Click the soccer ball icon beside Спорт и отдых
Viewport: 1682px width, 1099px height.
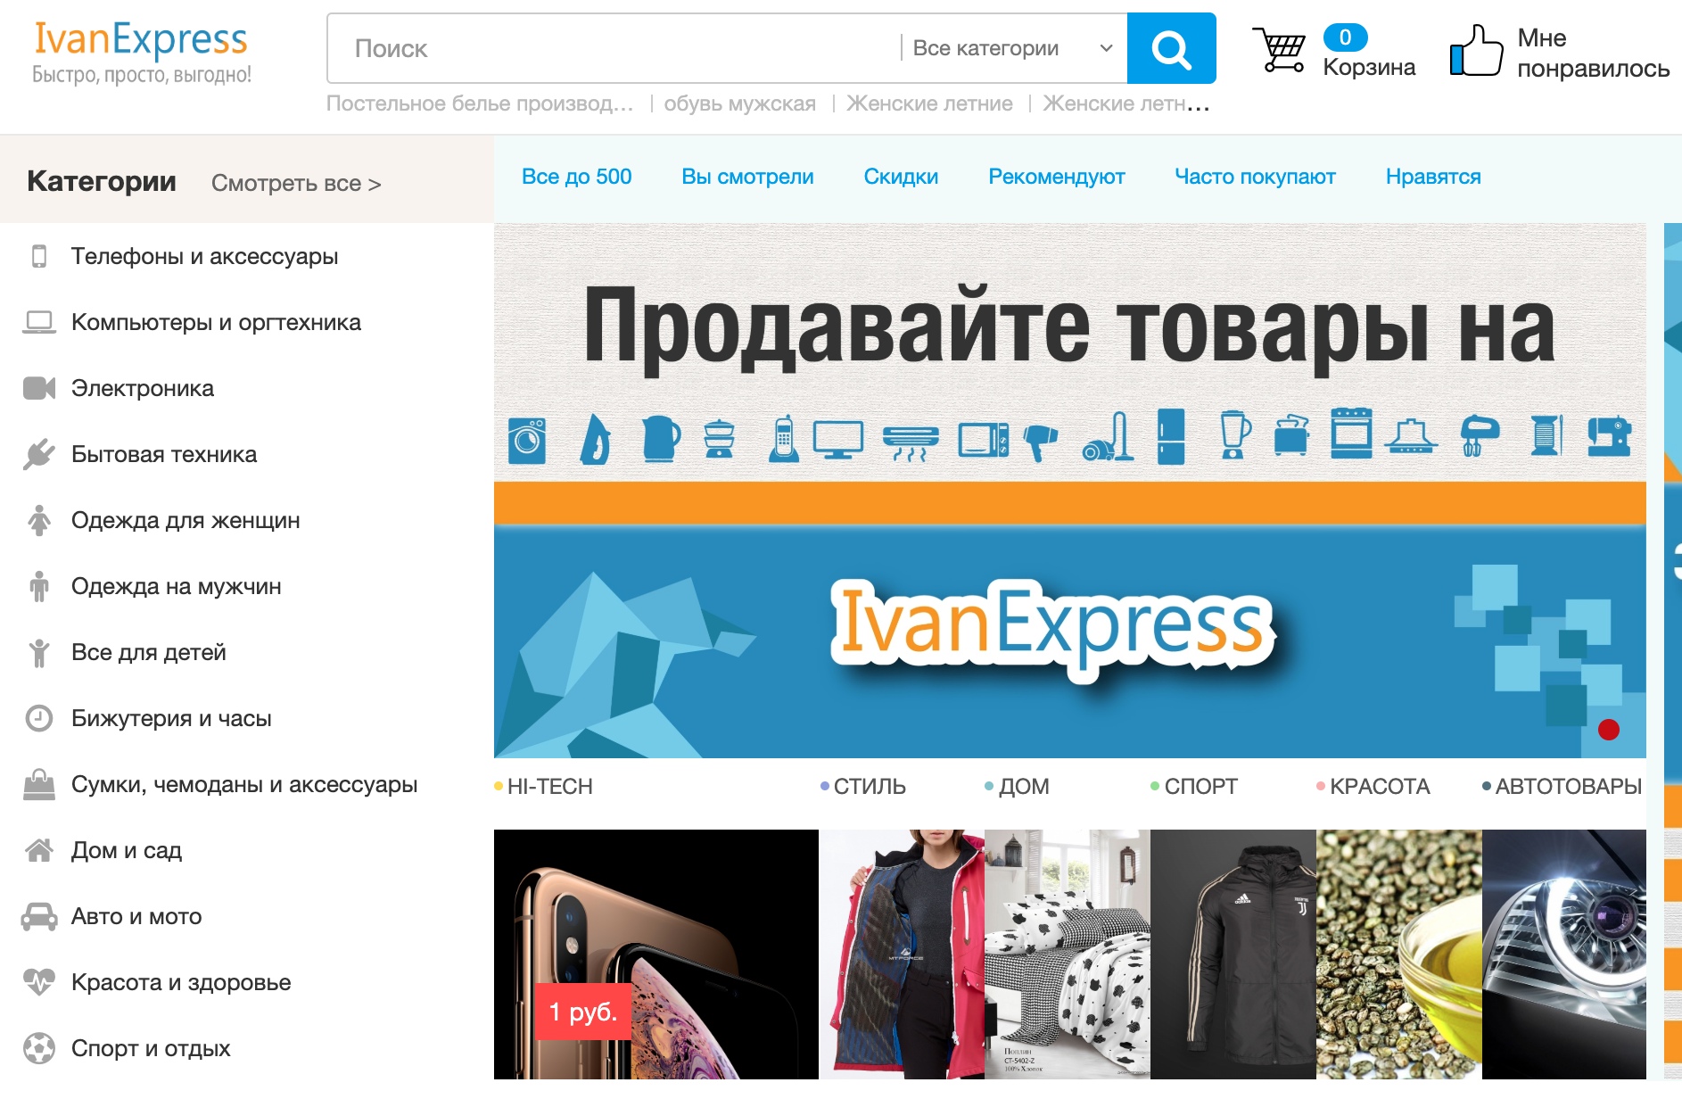[x=39, y=1048]
